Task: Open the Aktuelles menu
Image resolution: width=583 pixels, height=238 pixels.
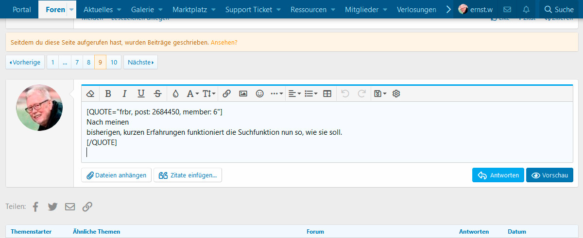Action: click(98, 9)
